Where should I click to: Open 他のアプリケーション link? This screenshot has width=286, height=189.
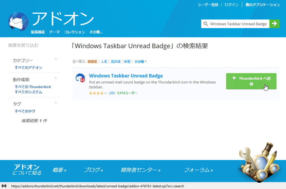coord(263,5)
